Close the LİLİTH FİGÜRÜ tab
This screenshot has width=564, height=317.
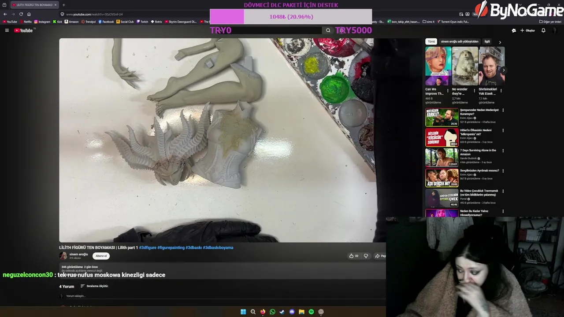55,5
